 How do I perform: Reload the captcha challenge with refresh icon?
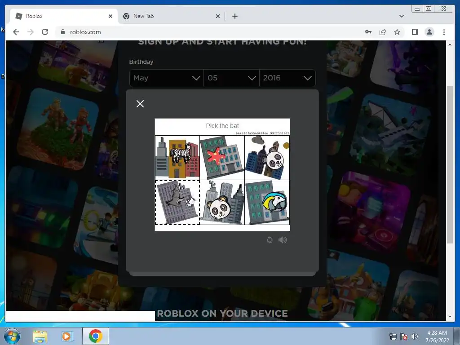[x=270, y=240]
